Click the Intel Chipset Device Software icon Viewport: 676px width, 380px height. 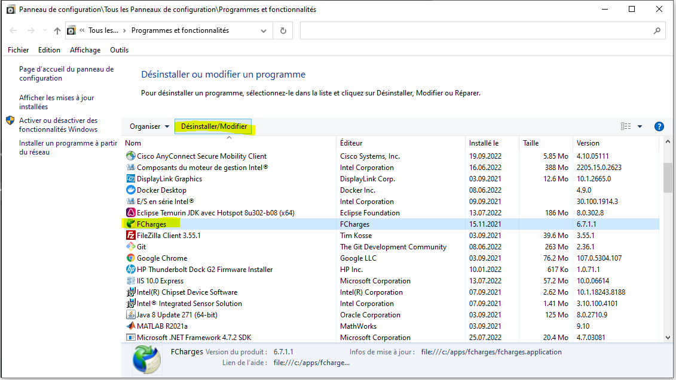click(x=131, y=292)
